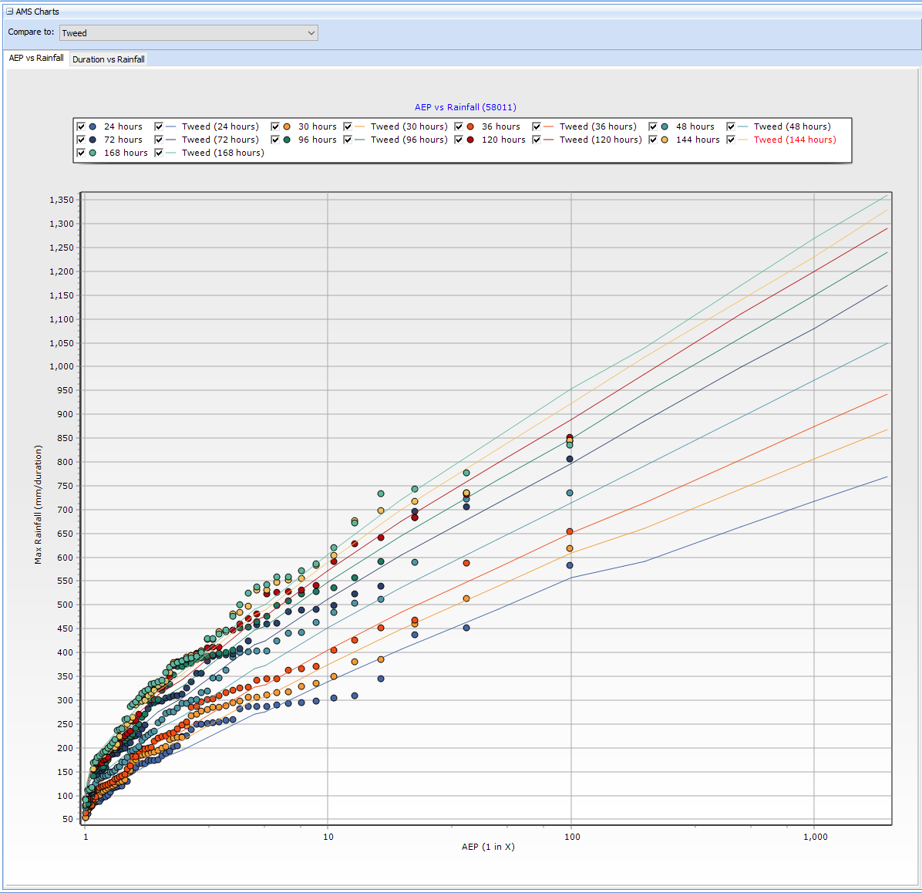Collapse the AMS Charts panel

coord(10,12)
